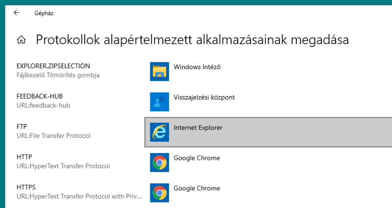
Task: Click the Visszajelzési központ app icon
Action: [160, 102]
